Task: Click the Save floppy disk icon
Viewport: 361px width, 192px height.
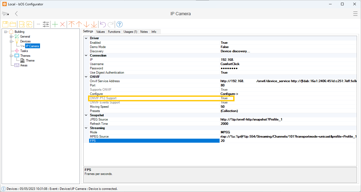Action: click(x=5, y=24)
